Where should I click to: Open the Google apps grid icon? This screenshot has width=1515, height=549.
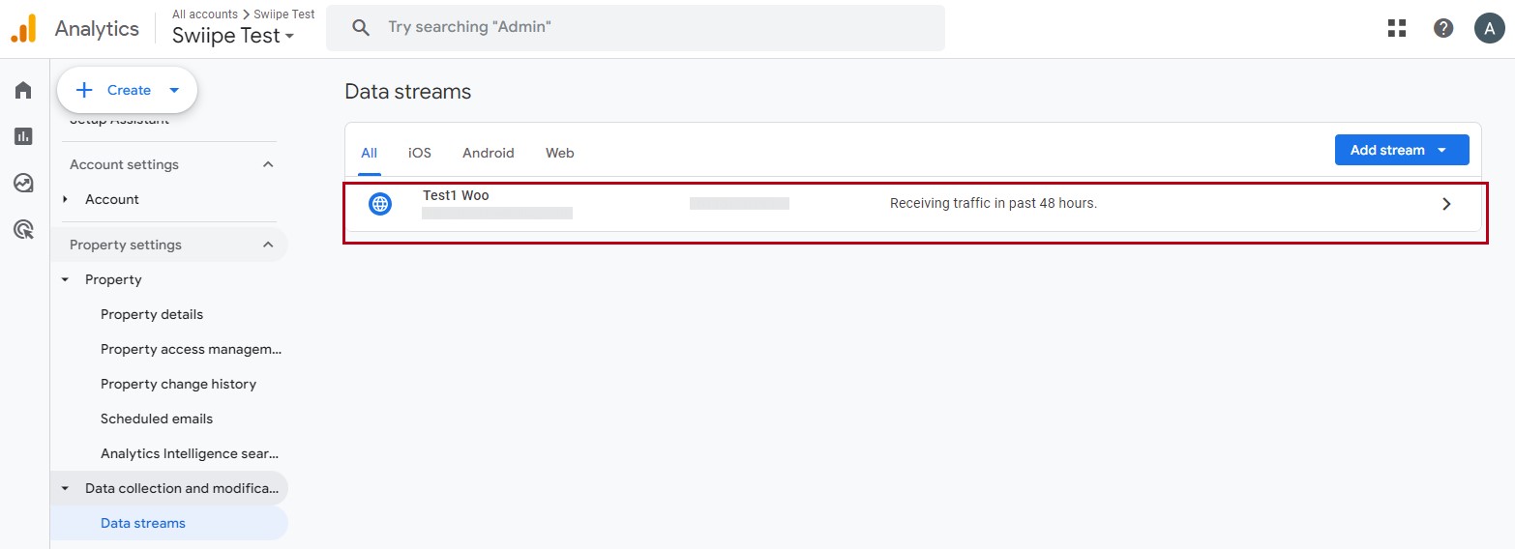click(1396, 28)
